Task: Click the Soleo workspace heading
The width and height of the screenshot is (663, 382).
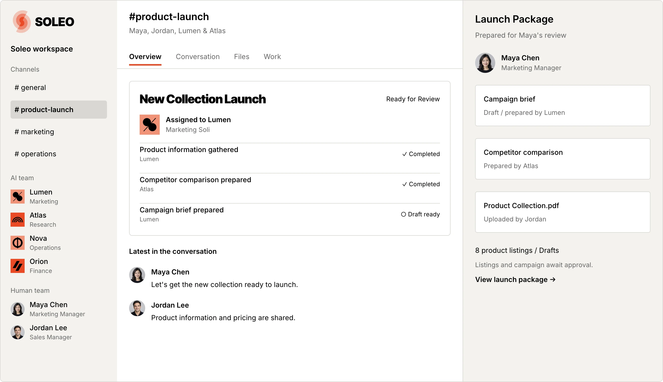Action: tap(42, 49)
